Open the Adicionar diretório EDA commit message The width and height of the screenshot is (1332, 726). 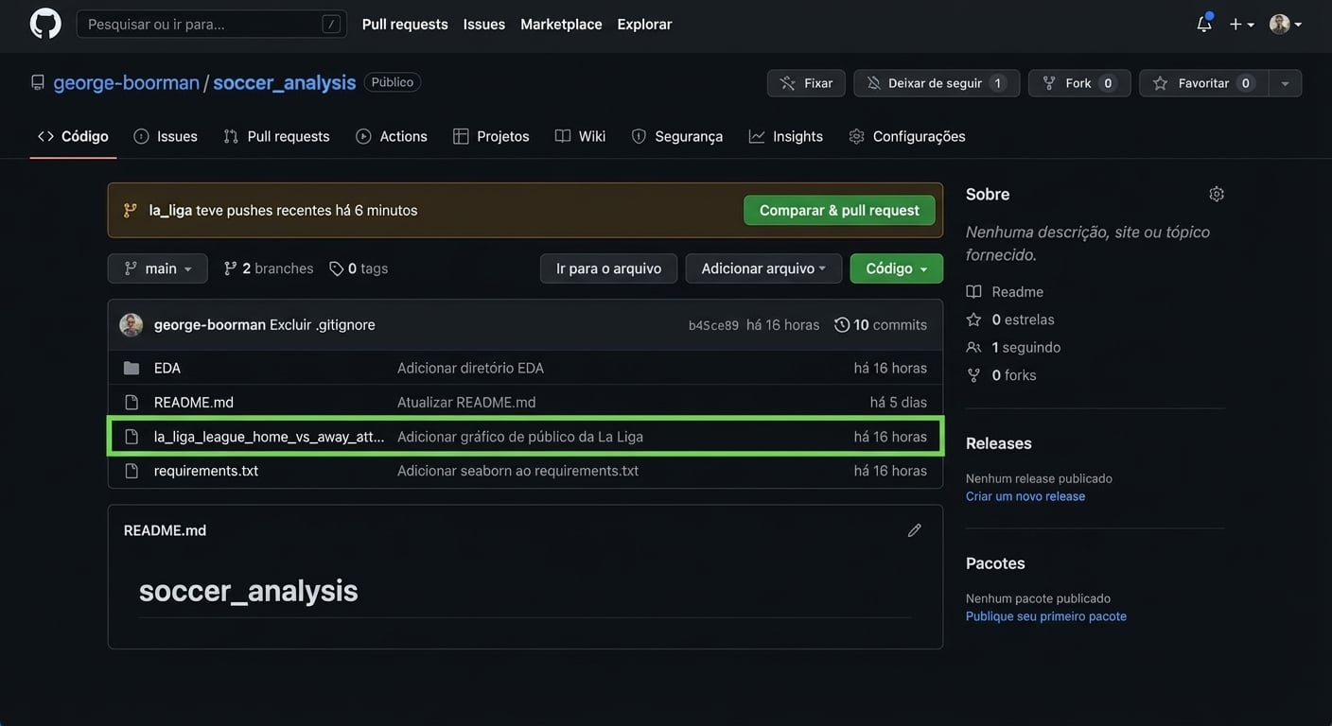tap(471, 368)
